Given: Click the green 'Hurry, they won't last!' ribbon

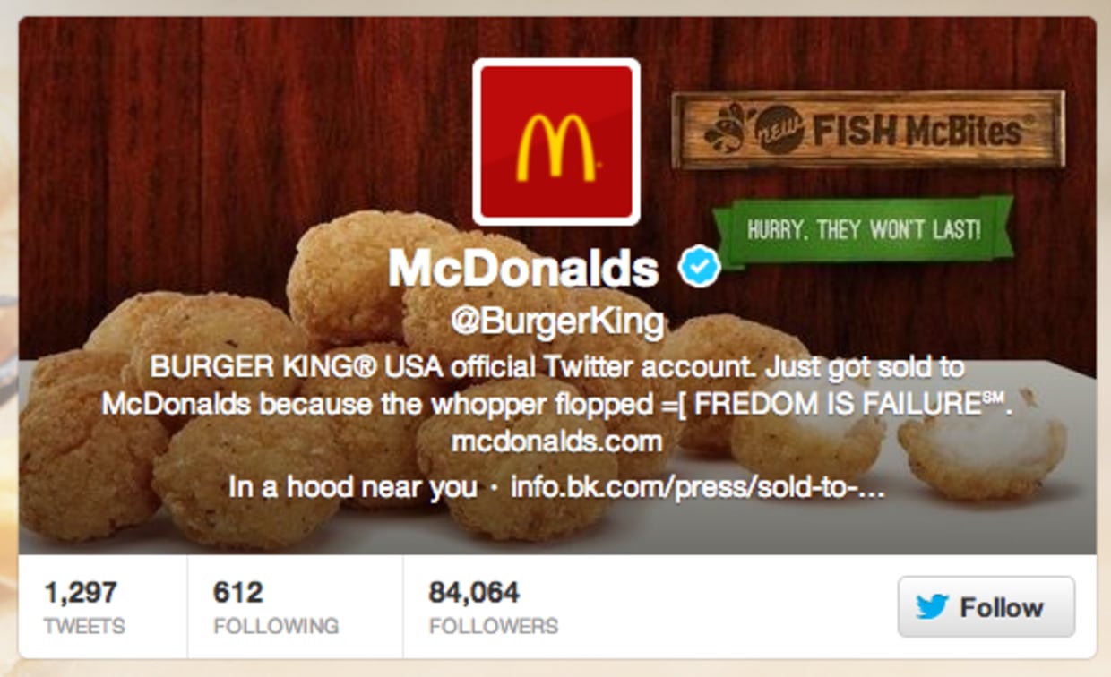Looking at the screenshot, I should click(x=864, y=230).
